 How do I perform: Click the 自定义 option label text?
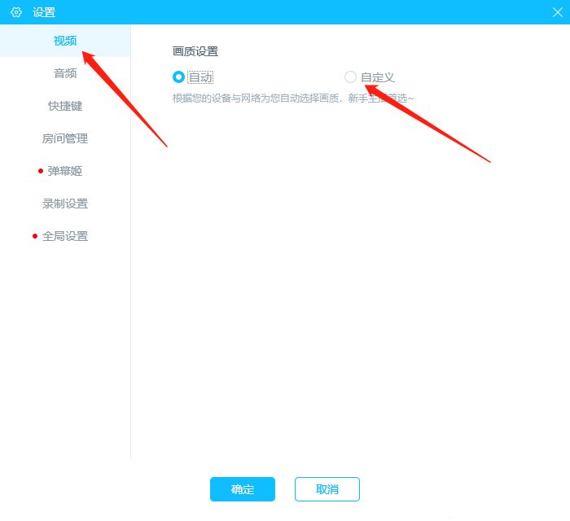pyautogui.click(x=378, y=77)
